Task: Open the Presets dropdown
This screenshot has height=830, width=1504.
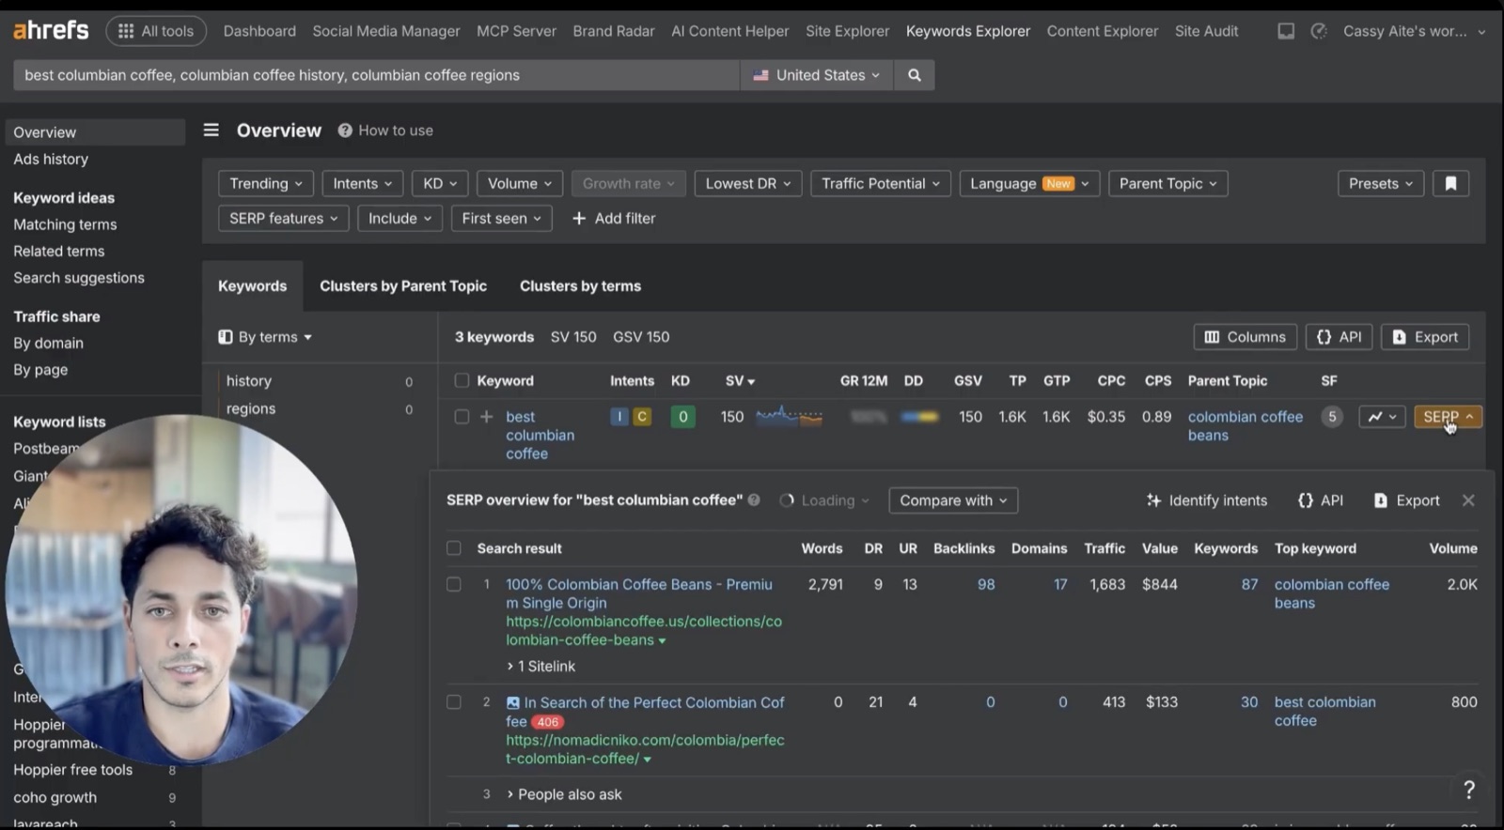Action: (1381, 183)
